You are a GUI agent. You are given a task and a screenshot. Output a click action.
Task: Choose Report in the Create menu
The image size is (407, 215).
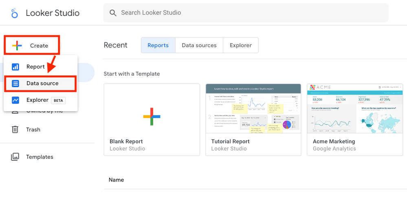click(35, 67)
